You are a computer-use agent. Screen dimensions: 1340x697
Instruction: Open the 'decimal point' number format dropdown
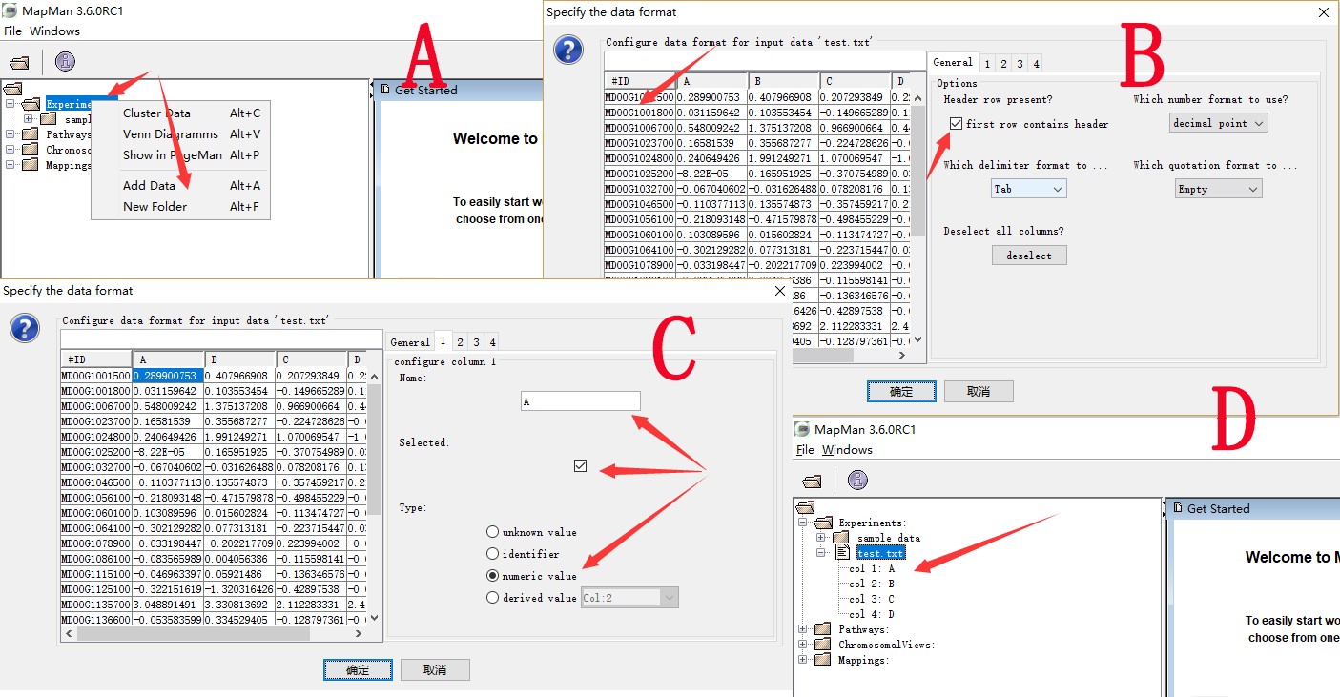(1218, 123)
